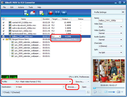Uncheck hellboy_2-tlr1_1080p.mov

[3, 37]
